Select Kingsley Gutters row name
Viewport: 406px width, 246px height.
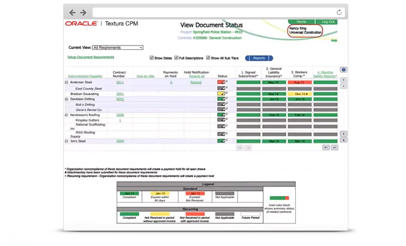87,120
